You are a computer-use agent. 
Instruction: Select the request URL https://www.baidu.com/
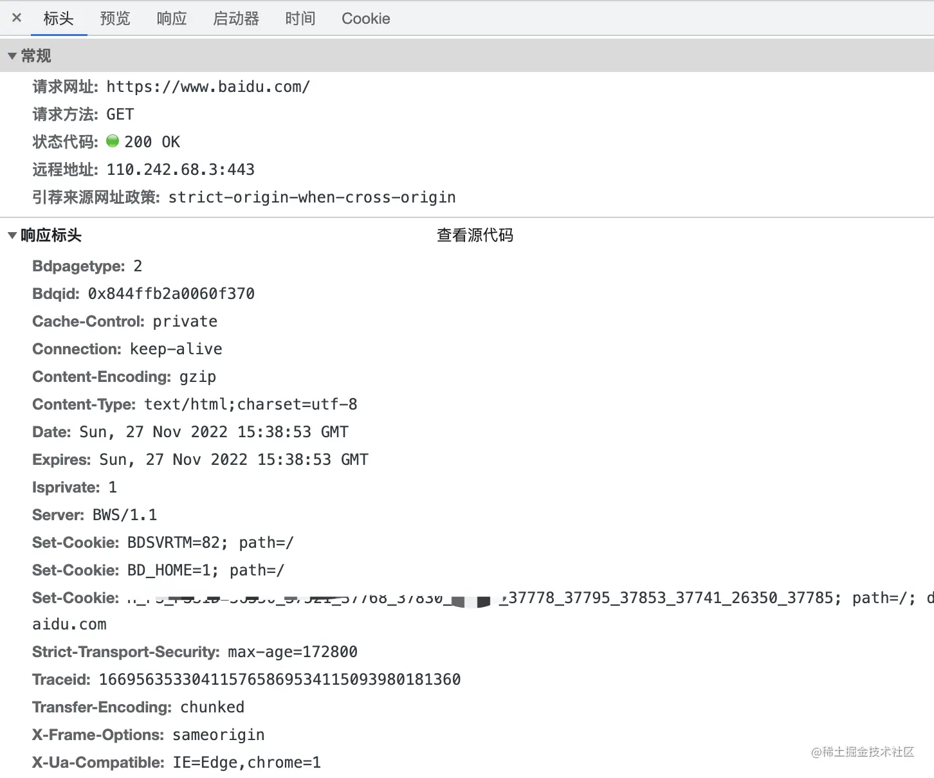click(208, 87)
